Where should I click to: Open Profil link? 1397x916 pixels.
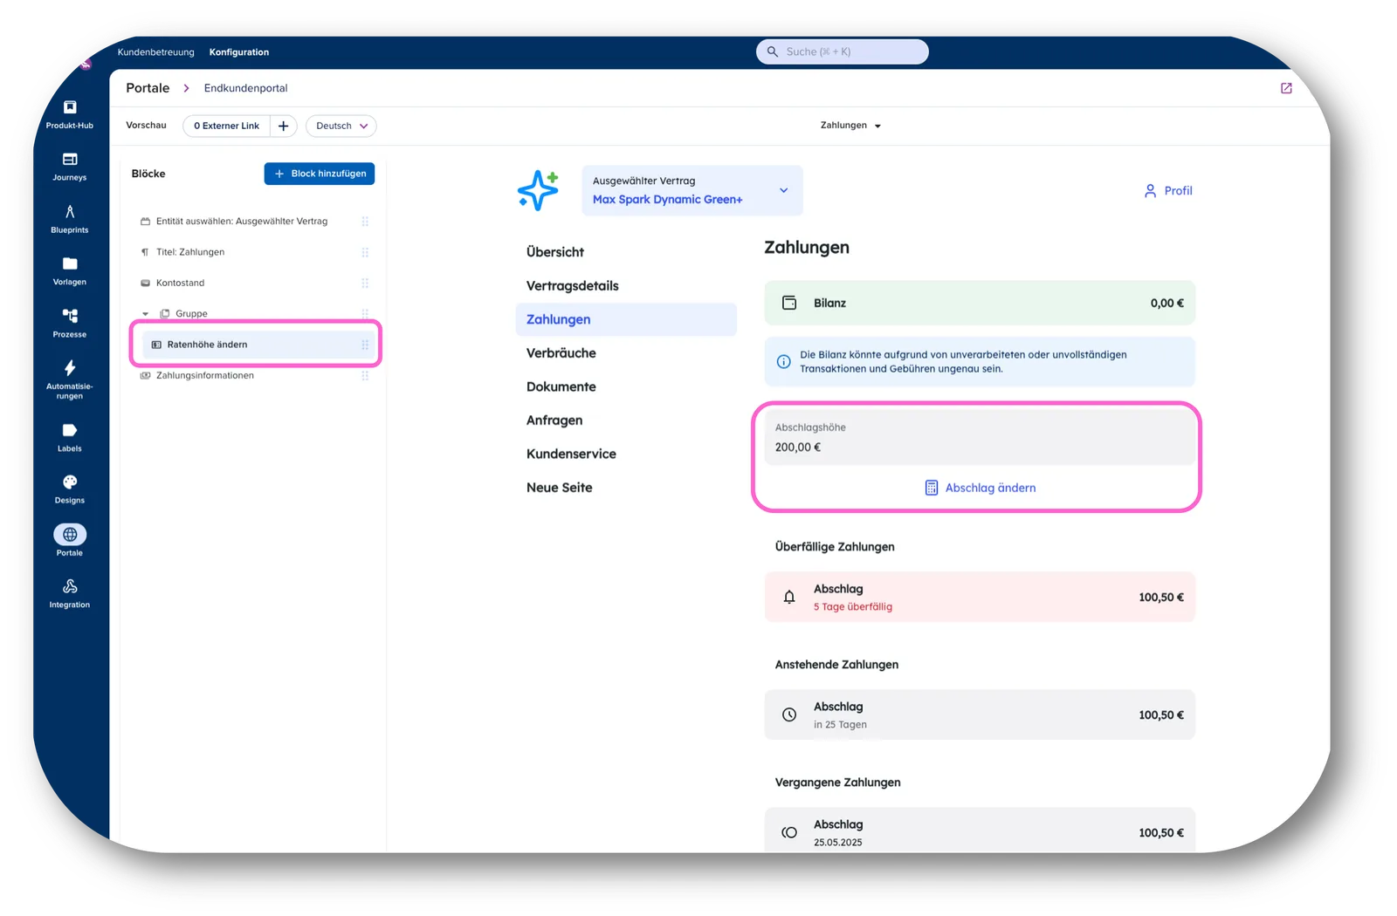[x=1168, y=190]
